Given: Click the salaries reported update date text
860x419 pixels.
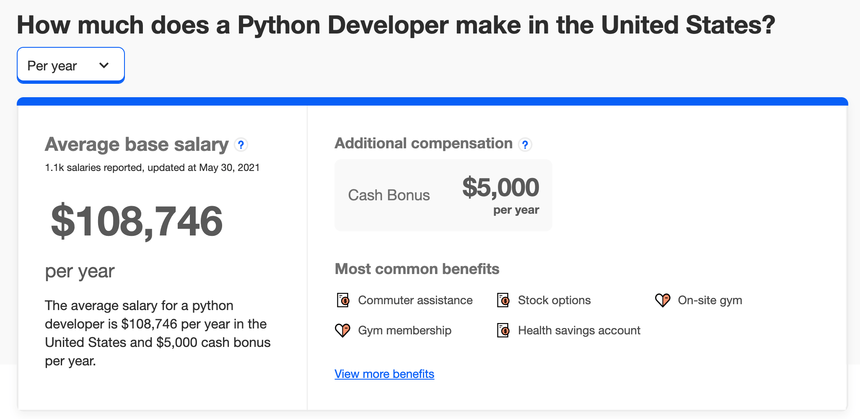Looking at the screenshot, I should pyautogui.click(x=152, y=168).
